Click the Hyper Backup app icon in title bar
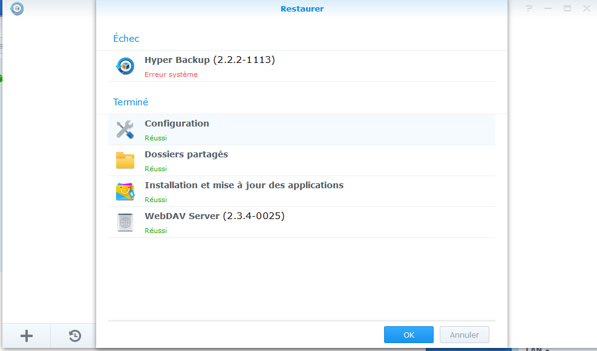This screenshot has width=597, height=351. click(17, 8)
